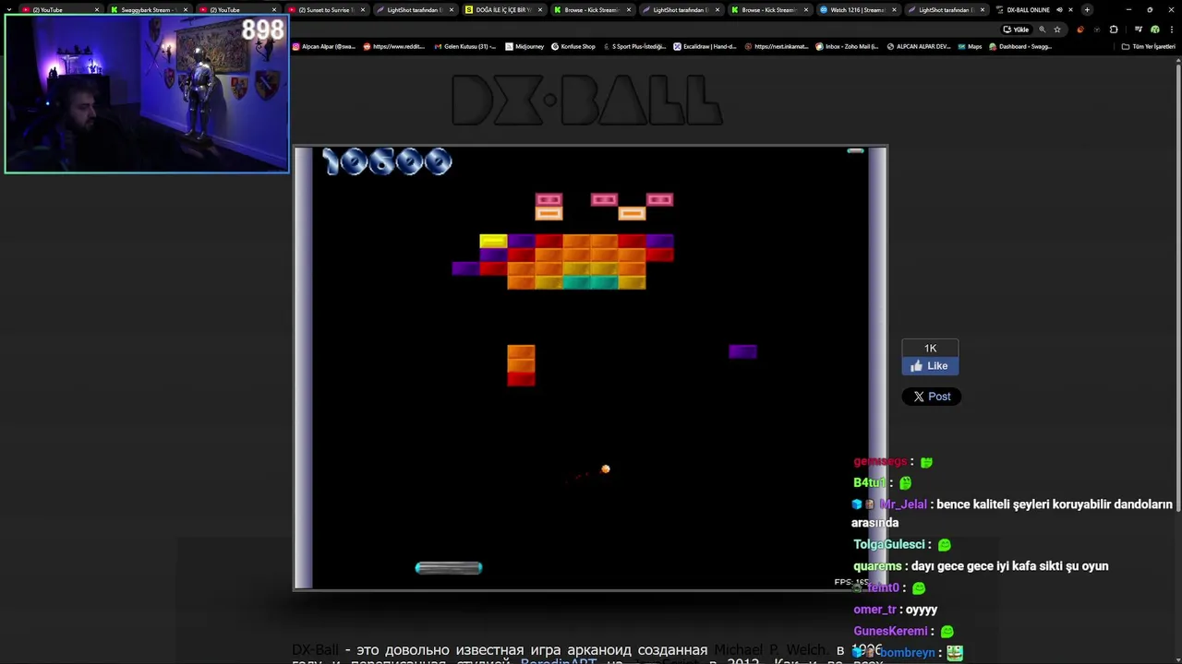The width and height of the screenshot is (1182, 664).
Task: Open the Maps bookmark
Action: (971, 46)
